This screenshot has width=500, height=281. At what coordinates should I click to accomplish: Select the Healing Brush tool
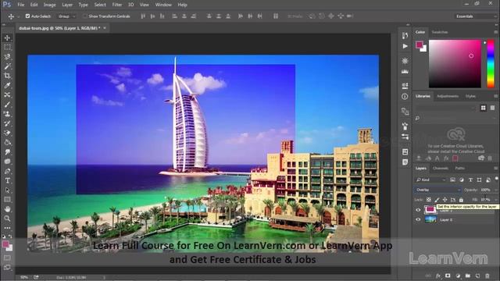7,95
